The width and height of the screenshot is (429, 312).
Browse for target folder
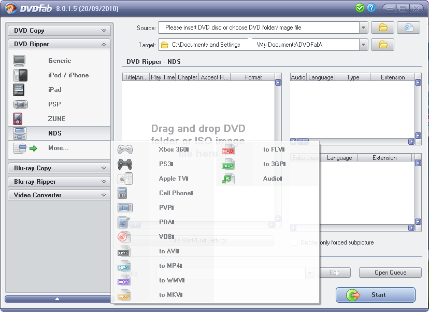pos(382,45)
